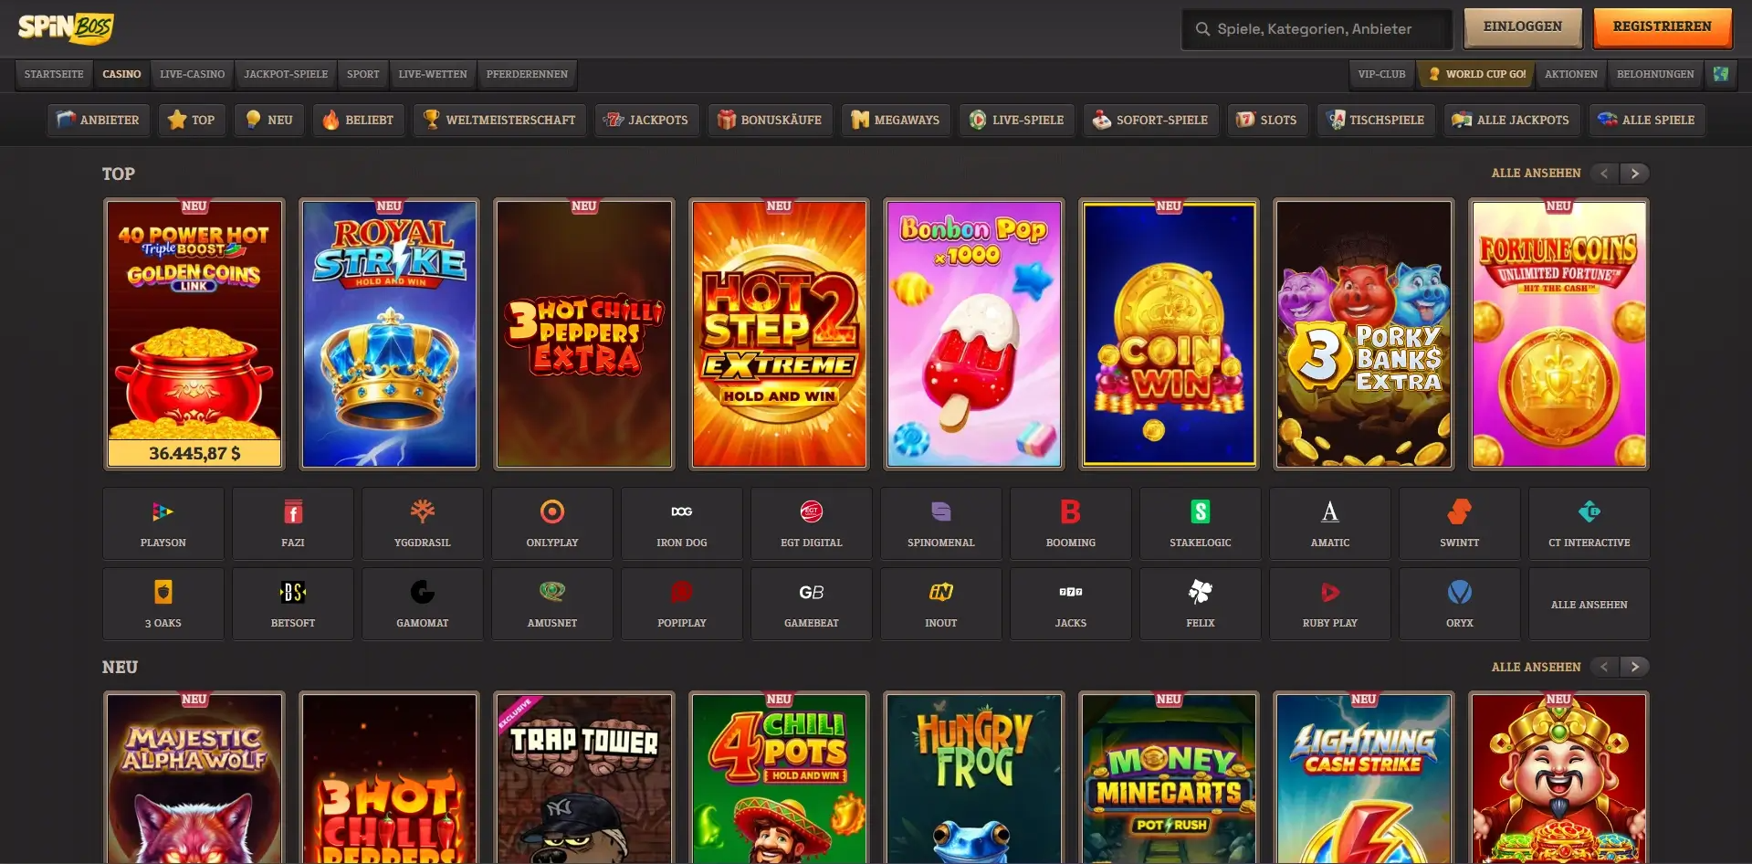Image resolution: width=1752 pixels, height=864 pixels.
Task: Select the Weltmeisterschaft category
Action: 499,120
